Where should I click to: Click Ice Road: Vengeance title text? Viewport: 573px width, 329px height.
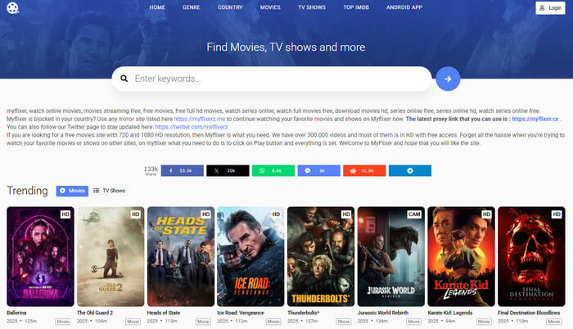click(241, 313)
